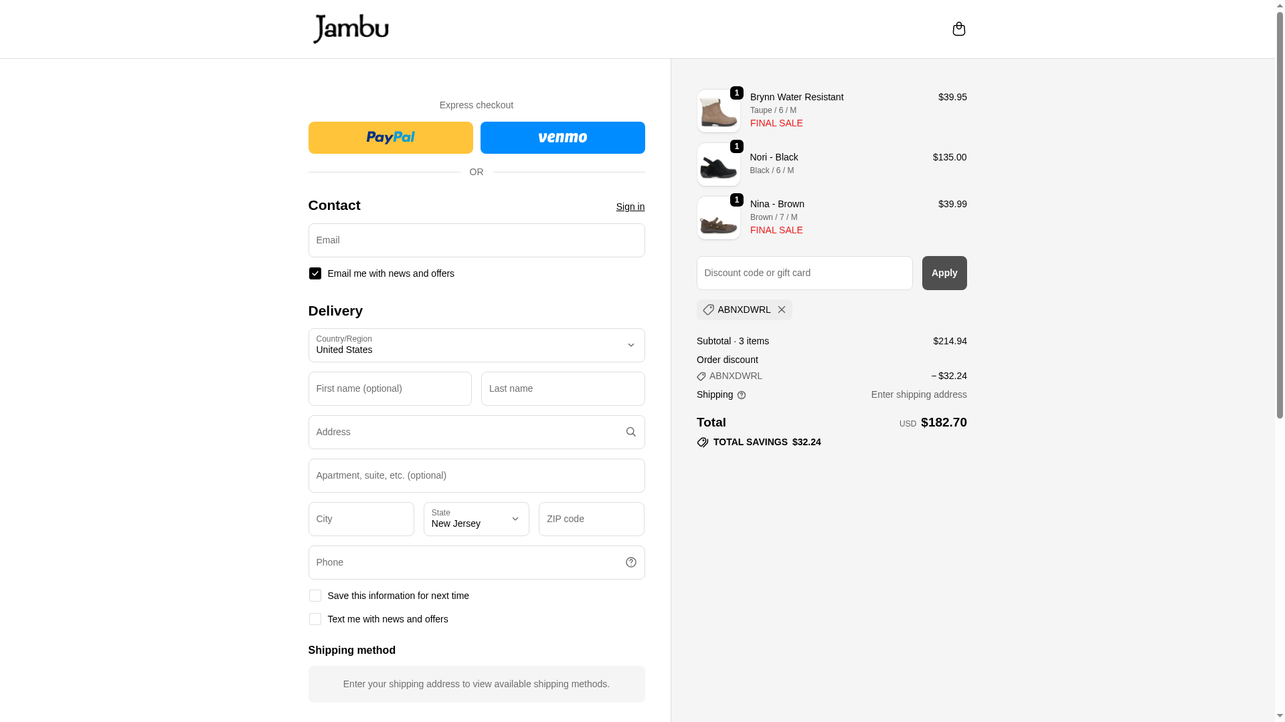Enable Text me with news and offers

coord(315,619)
